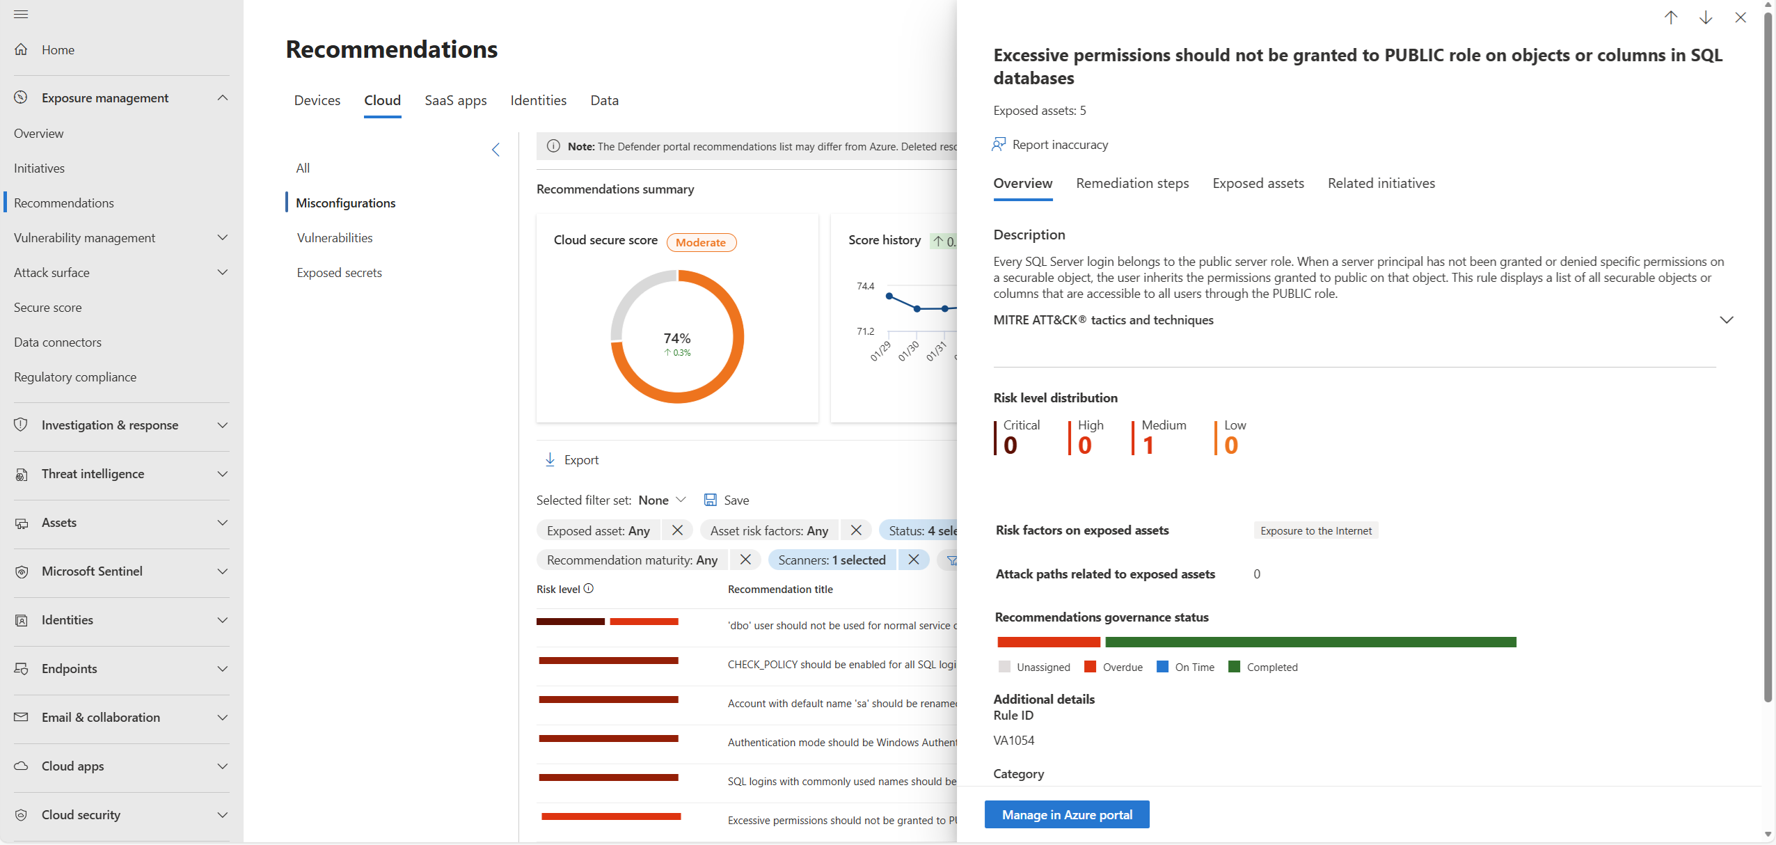Expand MITRE ATT&CK tactics and techniques
The height and width of the screenshot is (845, 1776).
(1726, 320)
